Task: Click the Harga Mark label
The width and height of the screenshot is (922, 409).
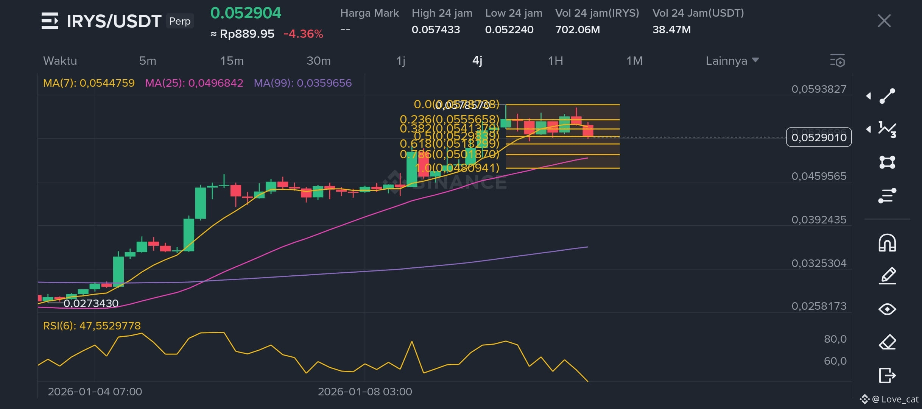Action: pos(369,13)
